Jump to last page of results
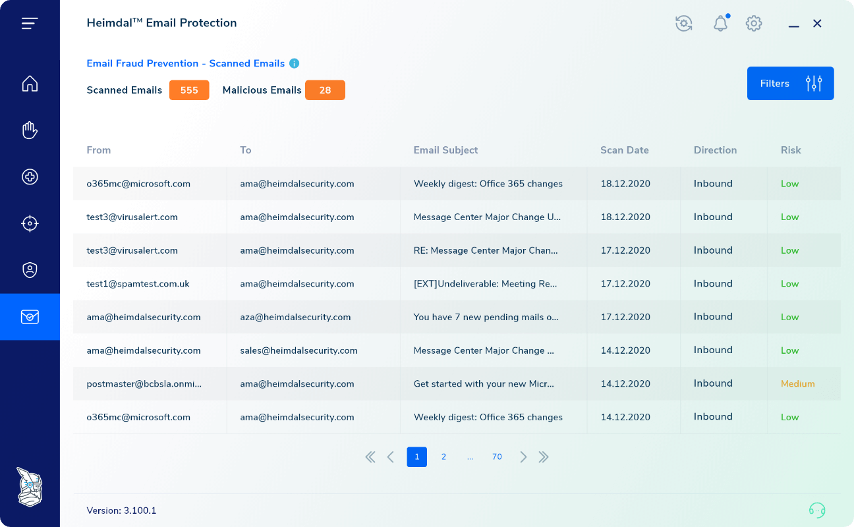Viewport: 854px width, 527px height. pos(544,457)
